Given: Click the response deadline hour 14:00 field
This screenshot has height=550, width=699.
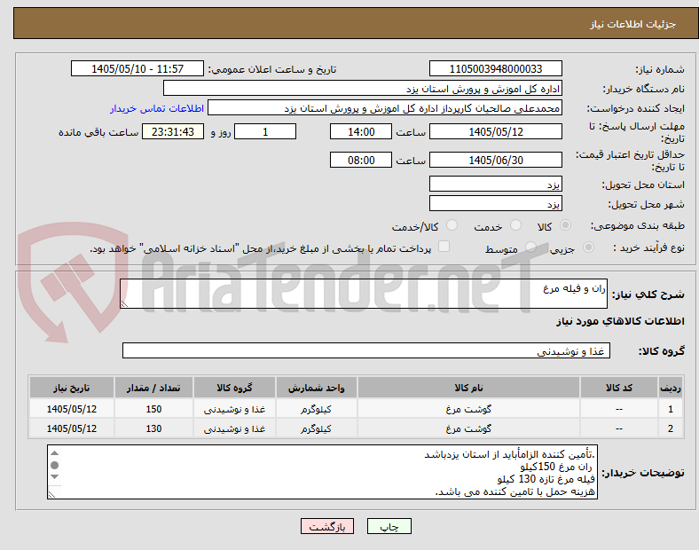Looking at the screenshot, I should click(x=361, y=131).
